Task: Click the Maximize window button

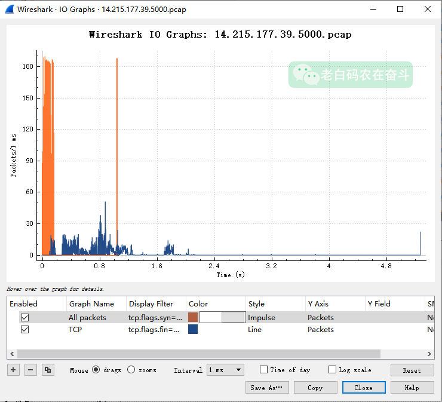Action: (x=400, y=9)
